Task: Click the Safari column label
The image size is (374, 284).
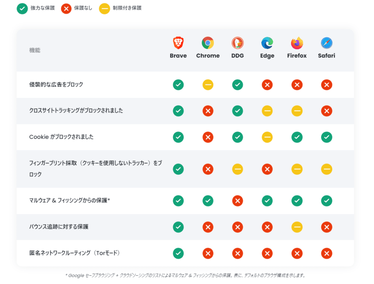Action: (327, 55)
